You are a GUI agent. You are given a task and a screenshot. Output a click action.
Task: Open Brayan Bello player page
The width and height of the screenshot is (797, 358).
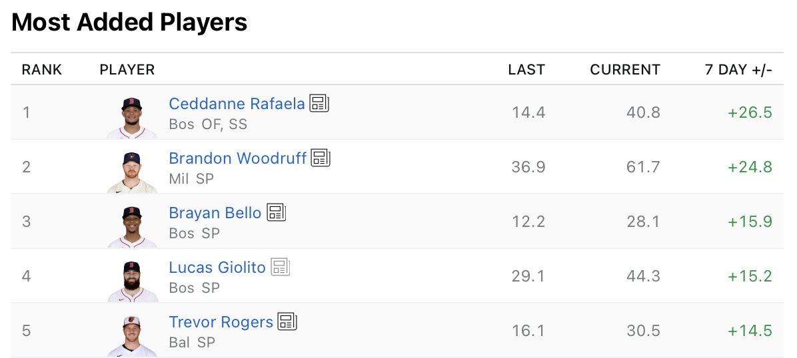click(x=215, y=213)
